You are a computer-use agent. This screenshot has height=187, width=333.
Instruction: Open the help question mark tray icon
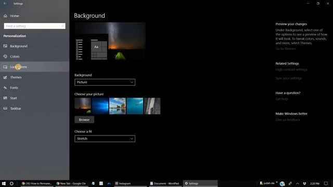(x=282, y=184)
